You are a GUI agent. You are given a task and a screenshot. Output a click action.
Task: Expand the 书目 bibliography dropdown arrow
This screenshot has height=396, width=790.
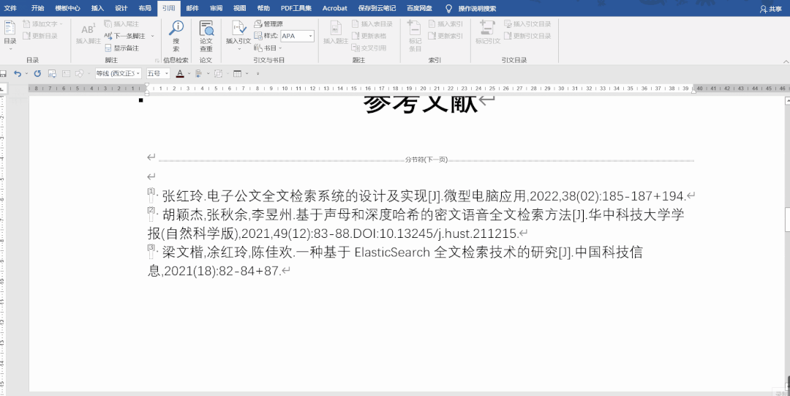280,48
